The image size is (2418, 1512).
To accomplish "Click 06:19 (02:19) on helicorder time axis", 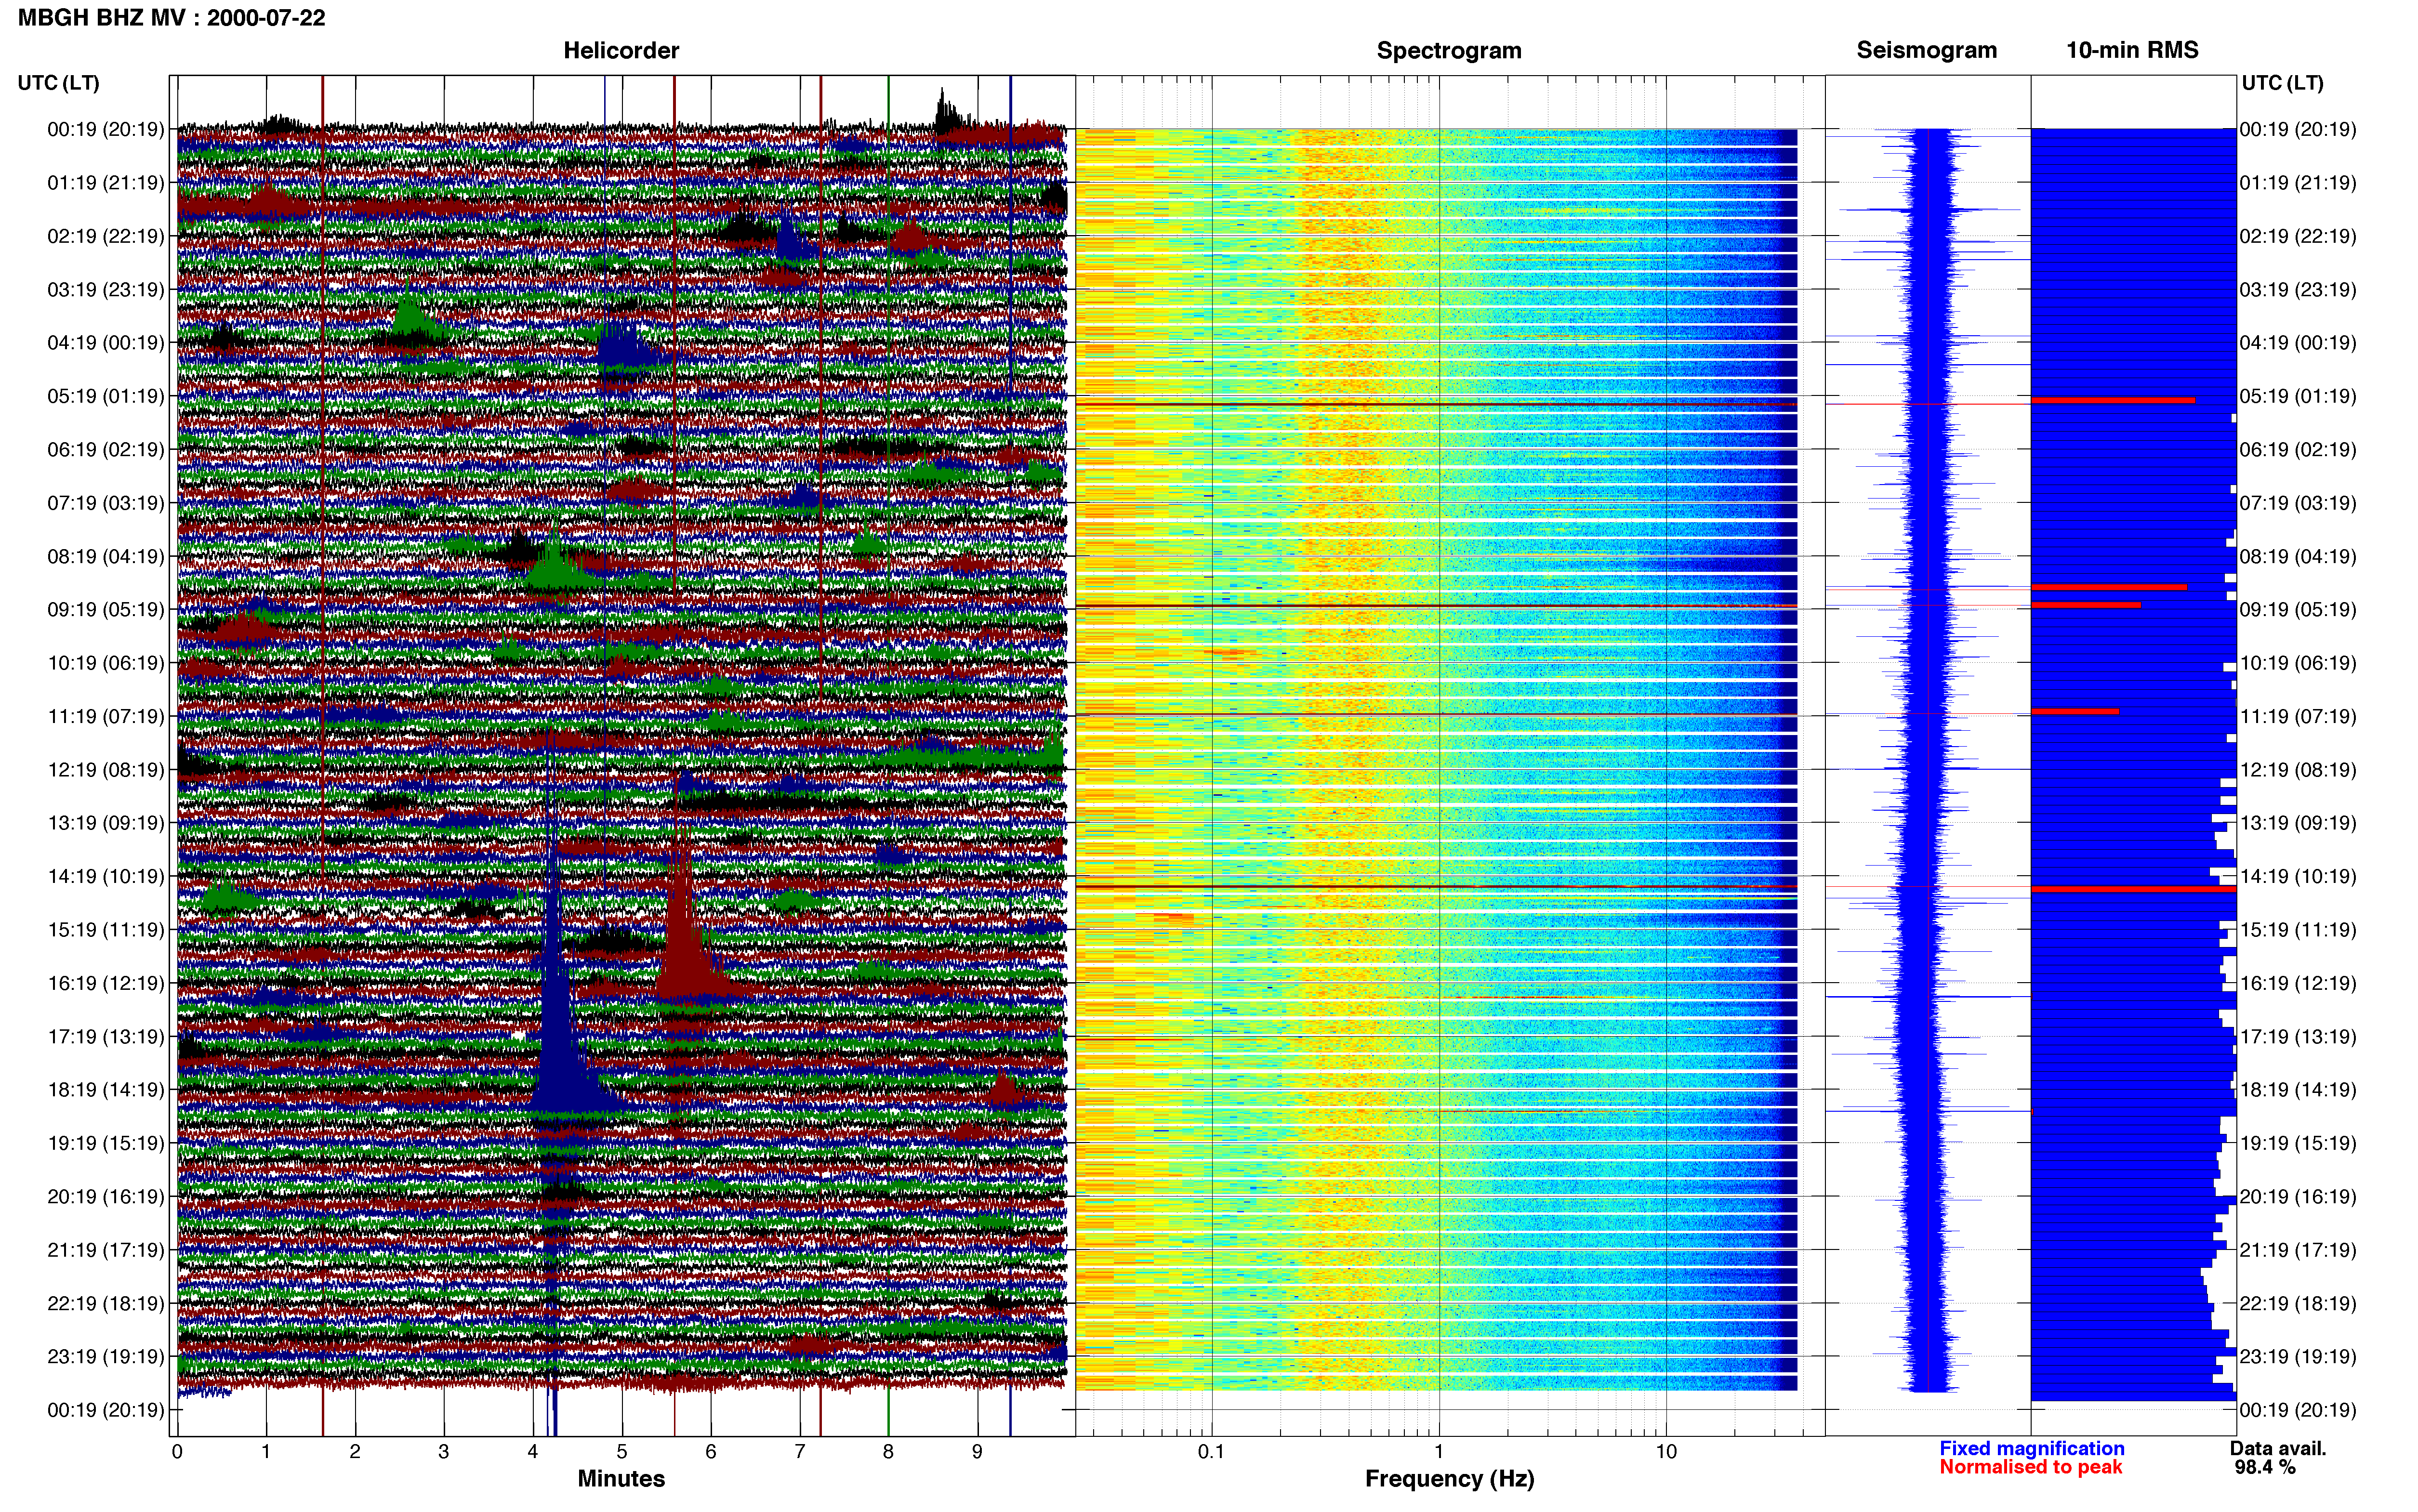I will pos(105,450).
